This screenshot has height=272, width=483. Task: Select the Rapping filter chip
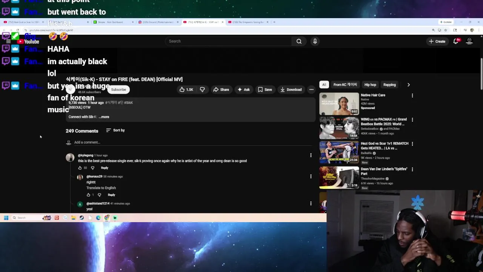tap(389, 85)
